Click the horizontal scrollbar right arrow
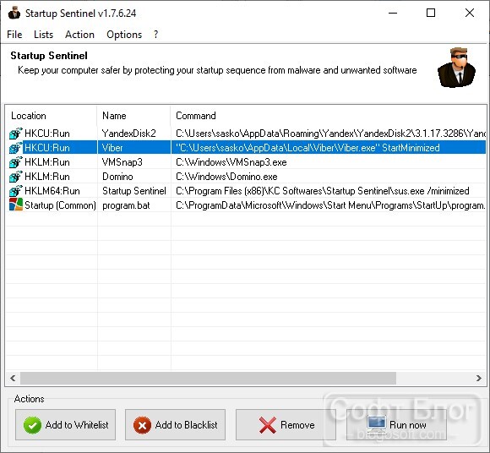490x453 pixels. [478, 379]
